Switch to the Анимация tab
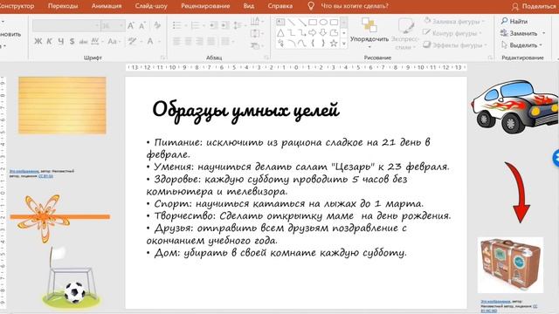This screenshot has height=314, width=559. pos(107,6)
